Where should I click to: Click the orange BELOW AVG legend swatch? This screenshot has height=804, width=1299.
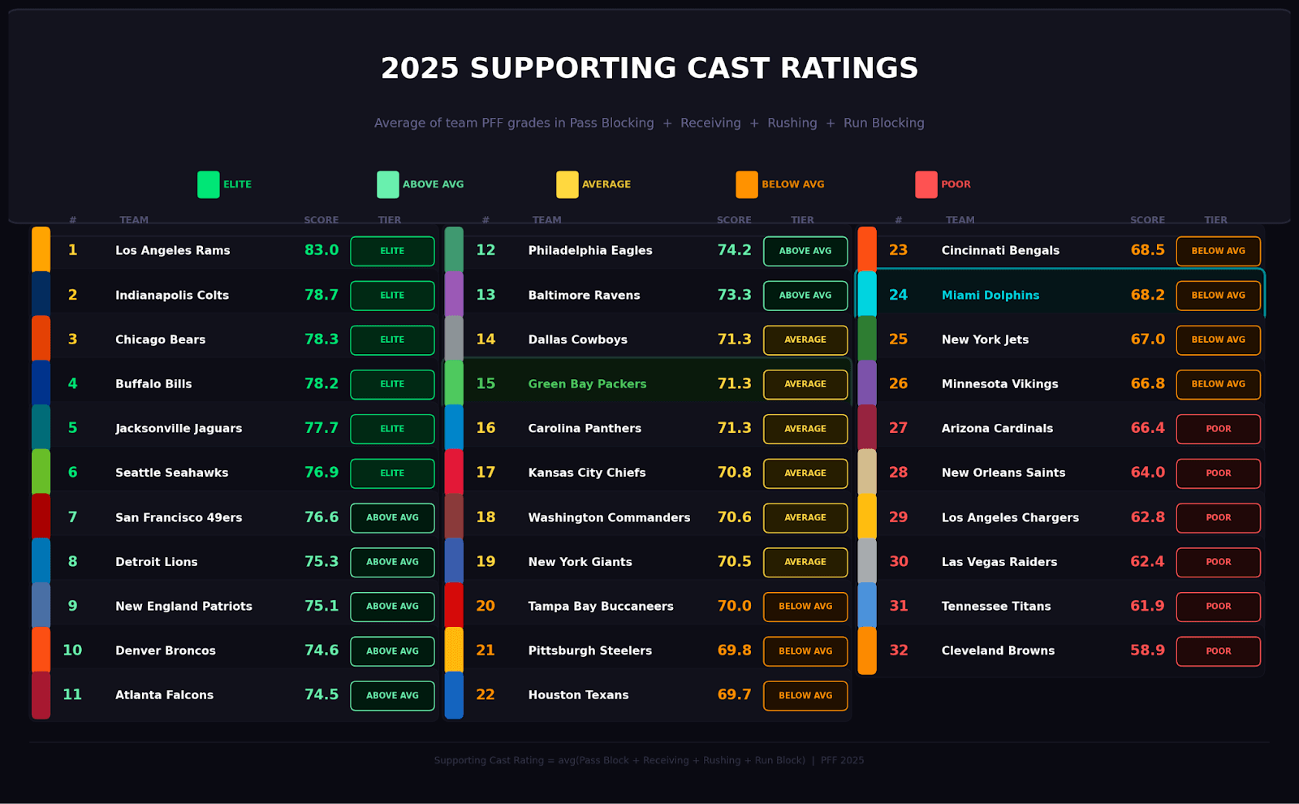click(747, 184)
